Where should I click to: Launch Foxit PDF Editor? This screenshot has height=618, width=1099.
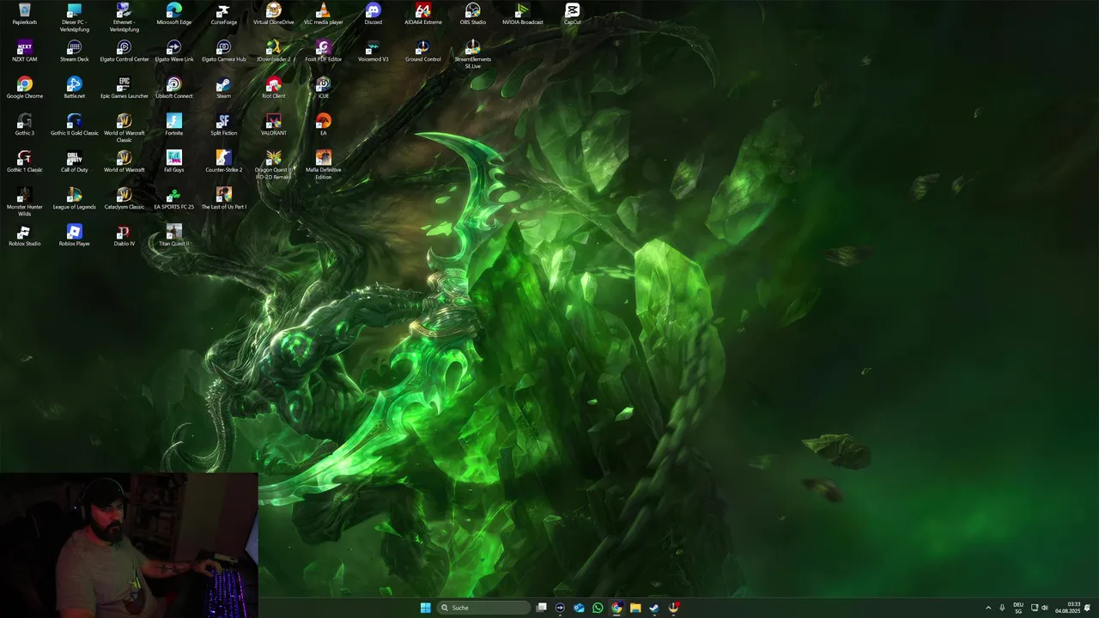[324, 51]
